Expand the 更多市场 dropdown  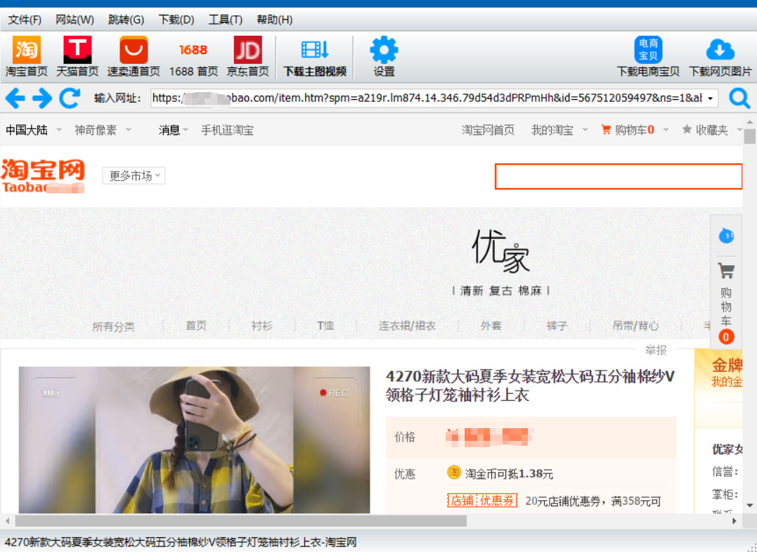[134, 176]
